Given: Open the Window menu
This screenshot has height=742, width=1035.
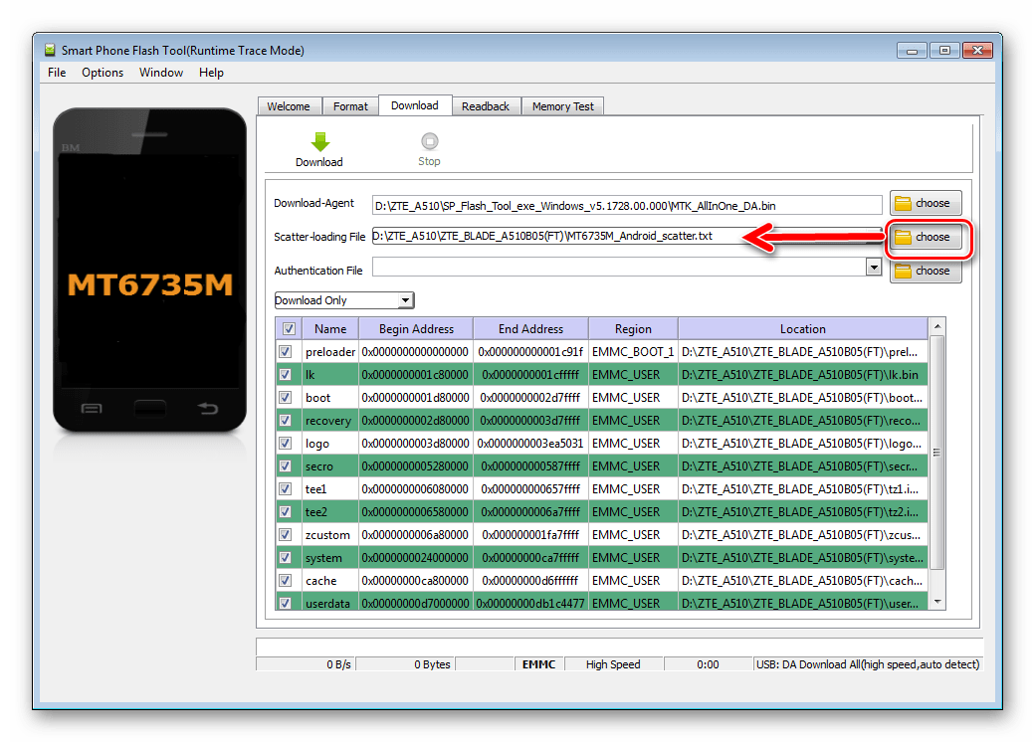Looking at the screenshot, I should tap(161, 73).
